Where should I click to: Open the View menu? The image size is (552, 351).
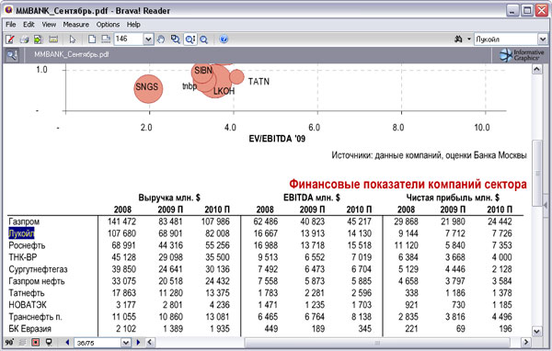pyautogui.click(x=49, y=25)
